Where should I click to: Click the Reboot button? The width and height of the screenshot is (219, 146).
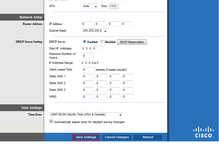(148, 137)
